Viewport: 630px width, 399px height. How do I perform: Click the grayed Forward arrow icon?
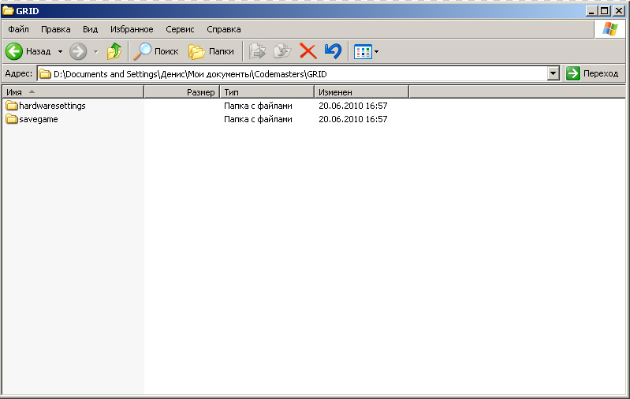coord(77,51)
